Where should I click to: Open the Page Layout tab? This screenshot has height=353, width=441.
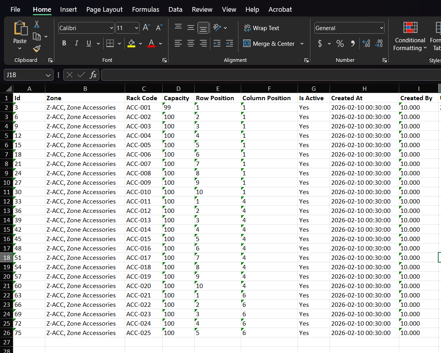pos(104,9)
